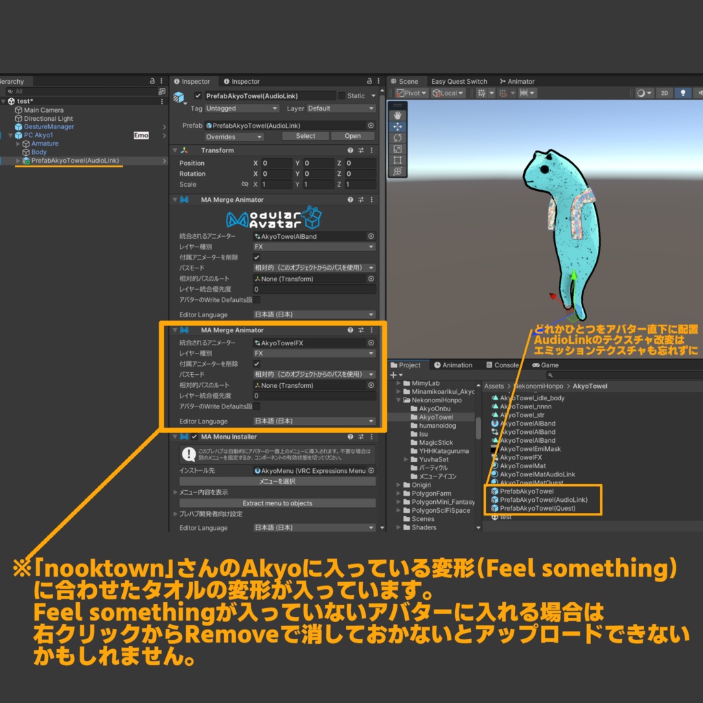Toggle scene view lighting with the bulb icon
This screenshot has width=703, height=703.
[x=683, y=93]
